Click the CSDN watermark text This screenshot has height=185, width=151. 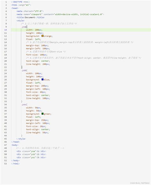140,183
